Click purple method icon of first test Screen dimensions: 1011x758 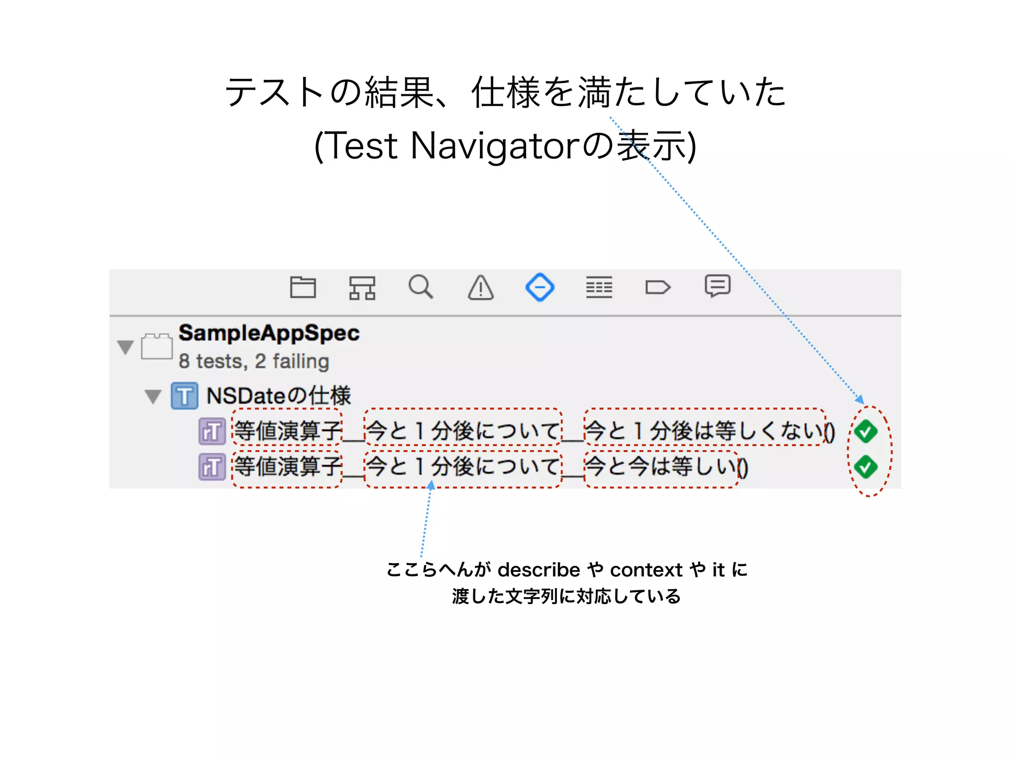[212, 432]
